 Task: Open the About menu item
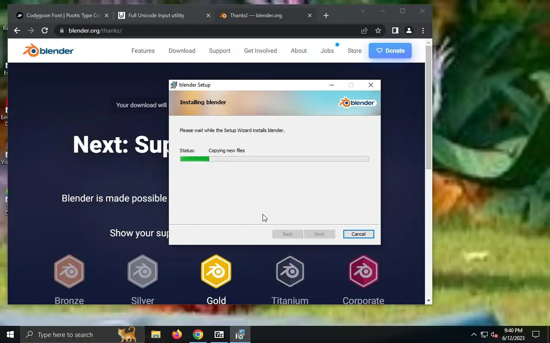[299, 51]
